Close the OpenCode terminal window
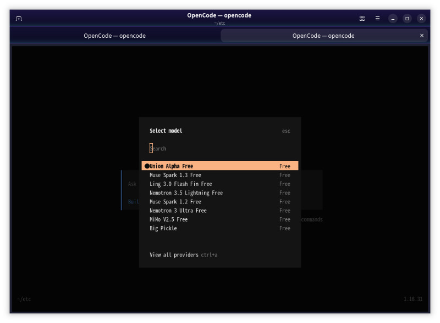The image size is (440, 323). point(421,19)
